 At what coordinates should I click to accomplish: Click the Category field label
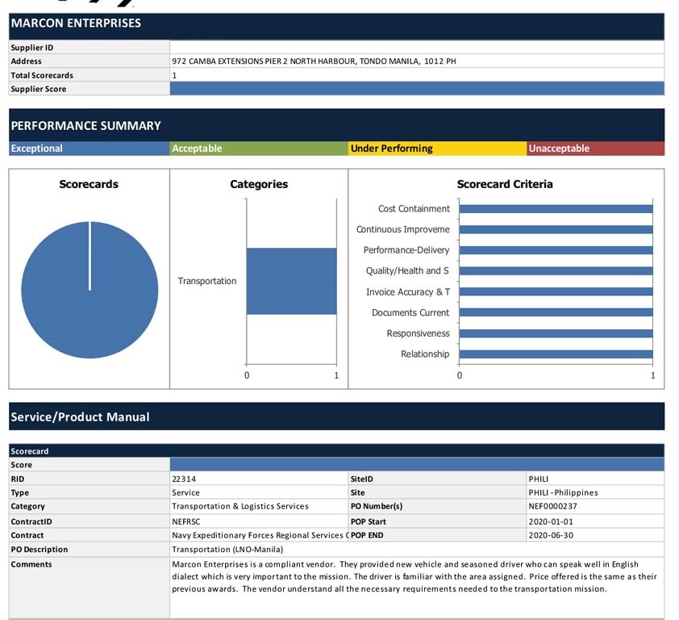(27, 506)
